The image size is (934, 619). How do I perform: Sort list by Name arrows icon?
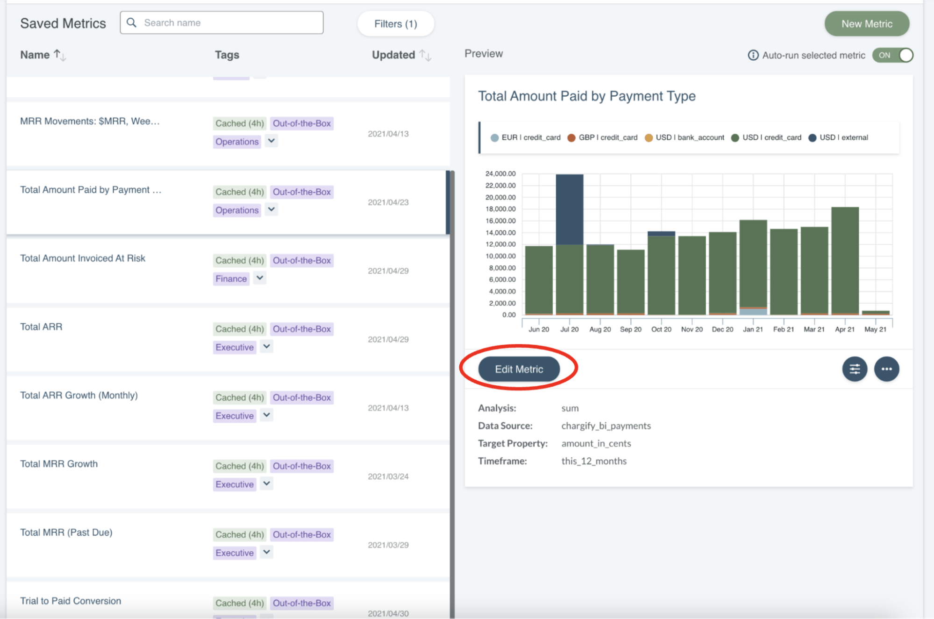pyautogui.click(x=60, y=55)
